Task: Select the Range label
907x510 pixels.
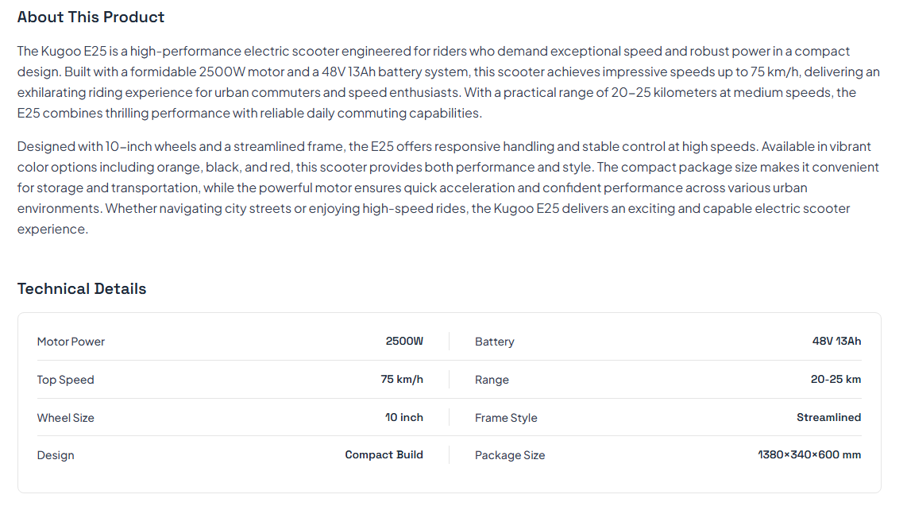Action: 492,380
